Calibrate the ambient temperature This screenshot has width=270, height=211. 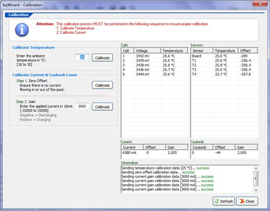pyautogui.click(x=102, y=57)
